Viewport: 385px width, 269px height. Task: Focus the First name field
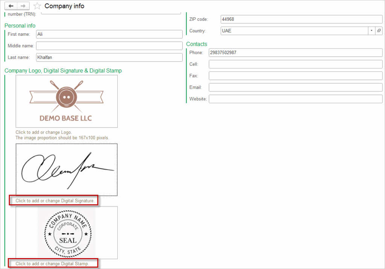click(109, 34)
